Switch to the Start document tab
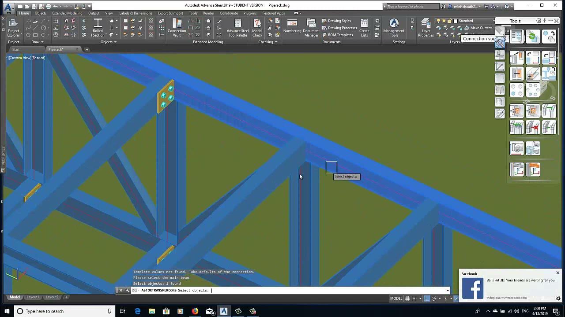Image resolution: width=565 pixels, height=317 pixels. [16, 49]
